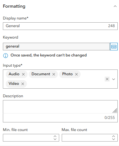Remove the Photo input type tag
The image size is (119, 146).
tap(76, 74)
